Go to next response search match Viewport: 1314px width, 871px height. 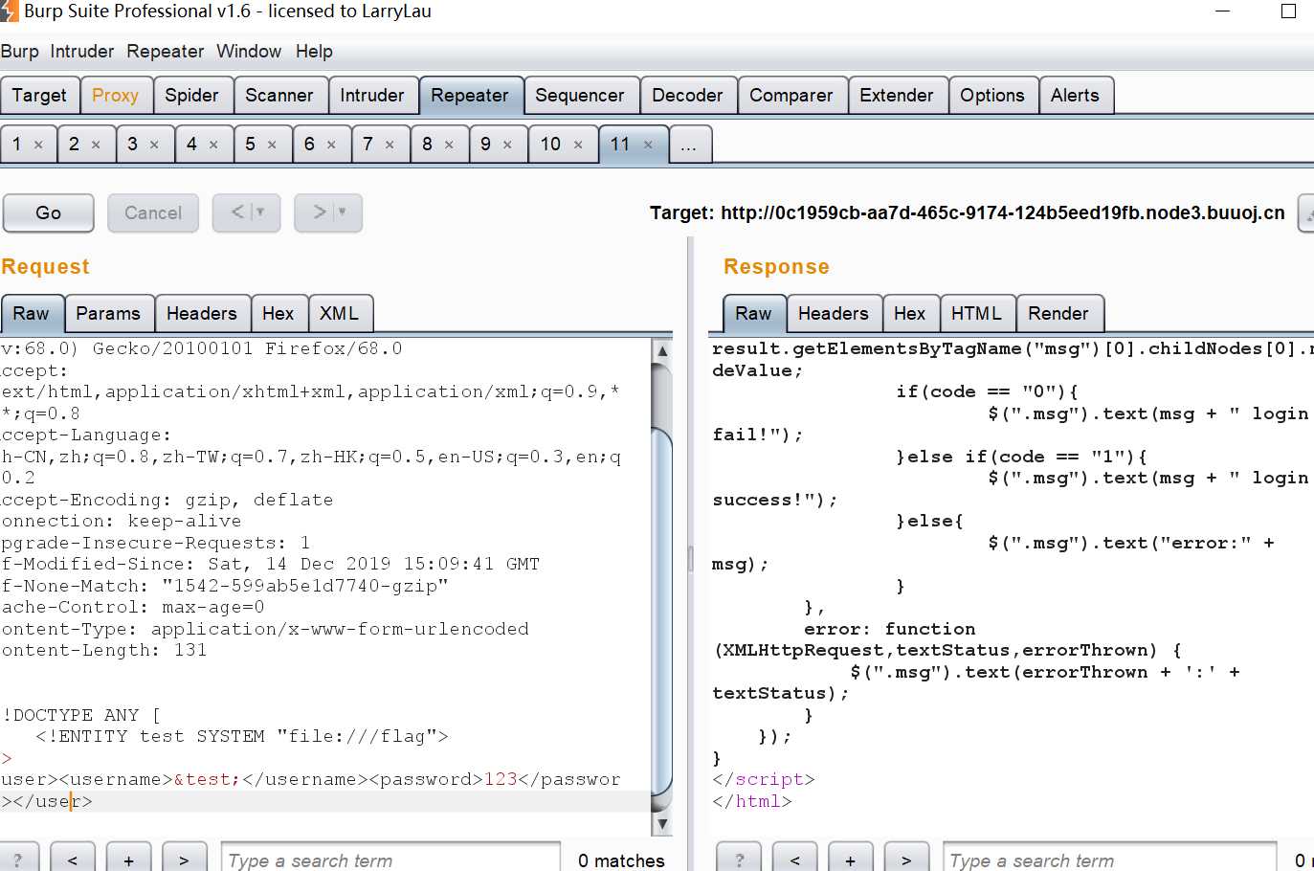coord(906,859)
